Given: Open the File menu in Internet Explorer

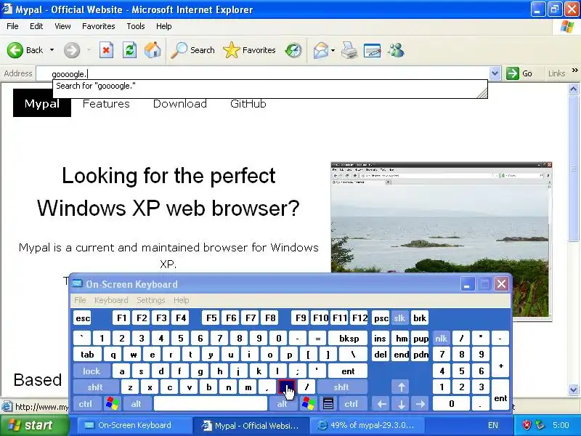Looking at the screenshot, I should click(12, 26).
